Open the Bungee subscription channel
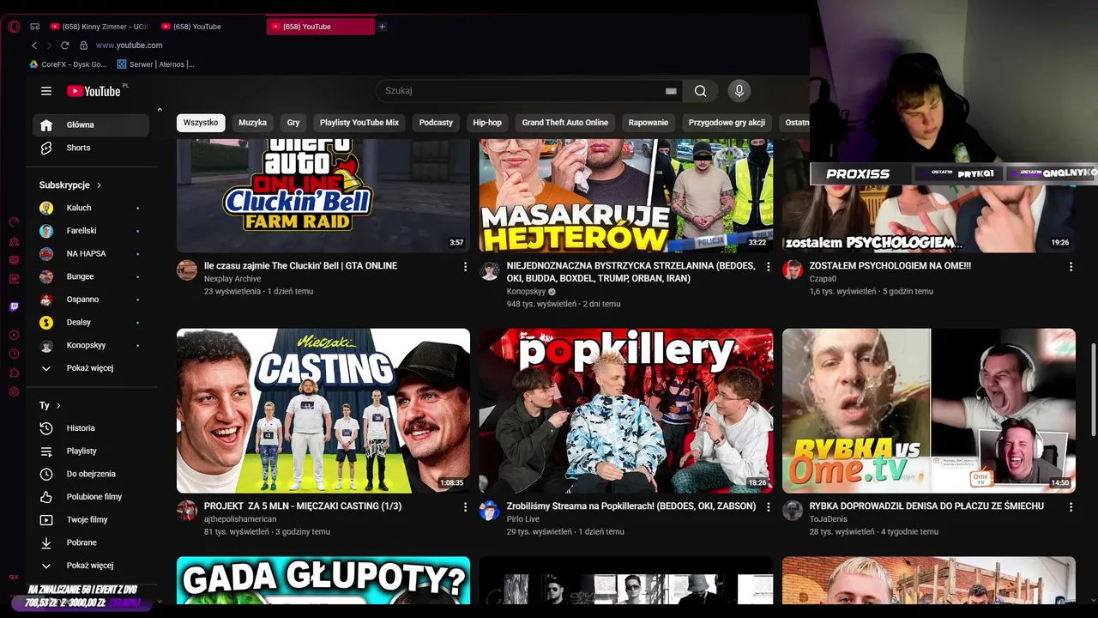The image size is (1098, 618). tap(91, 276)
